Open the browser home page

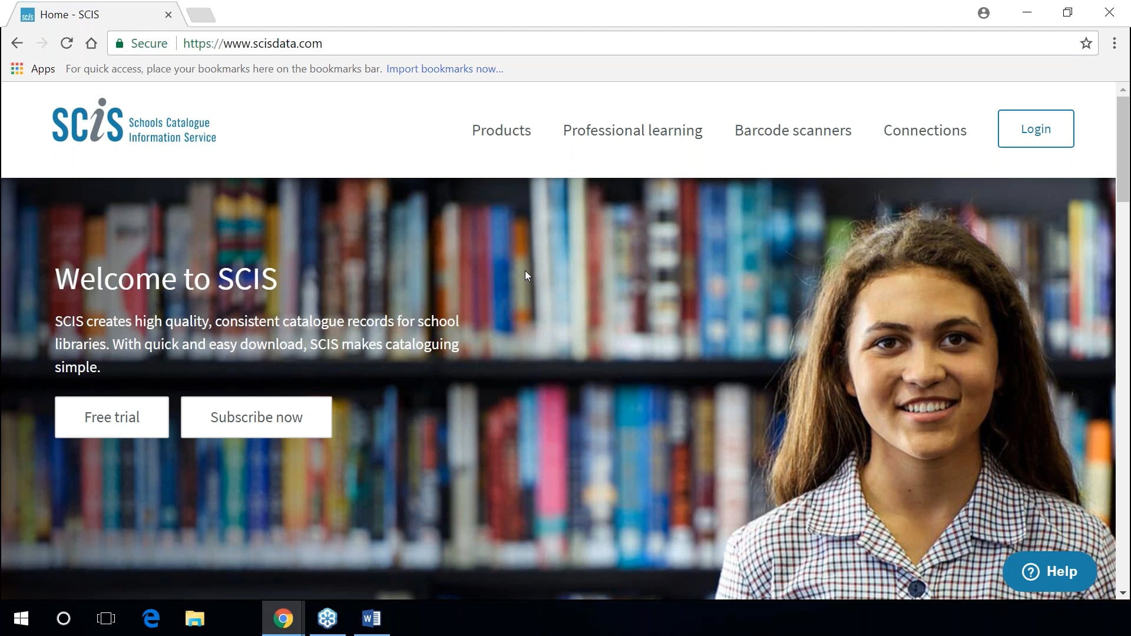91,43
